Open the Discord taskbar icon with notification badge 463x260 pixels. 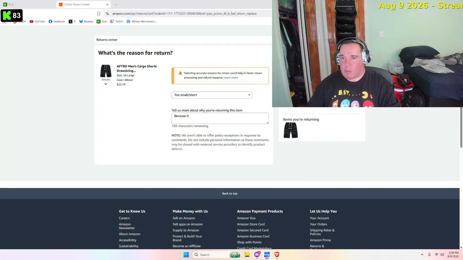257,255
